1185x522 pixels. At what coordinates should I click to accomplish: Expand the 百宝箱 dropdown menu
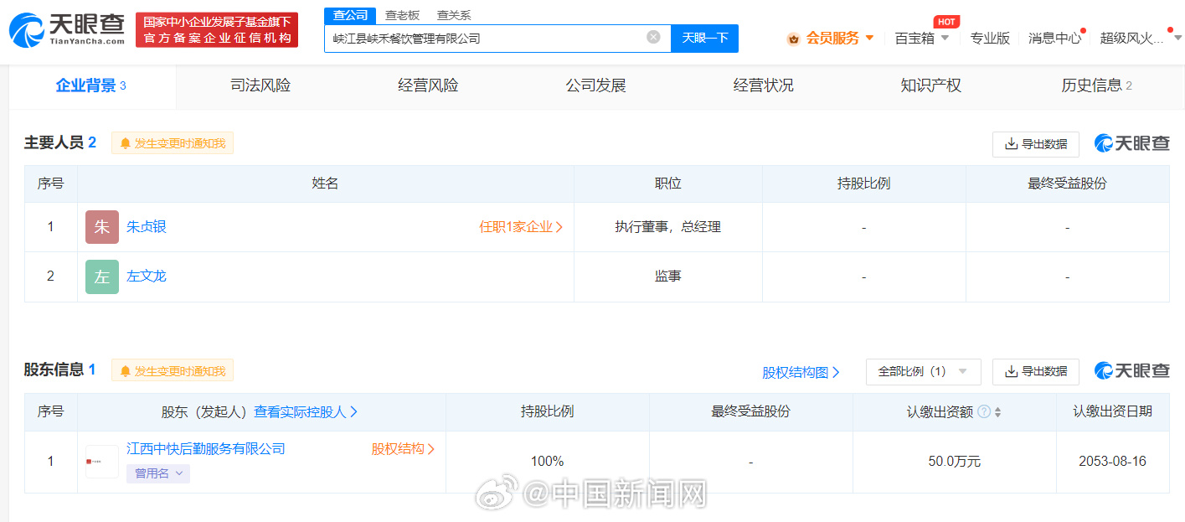coord(922,38)
